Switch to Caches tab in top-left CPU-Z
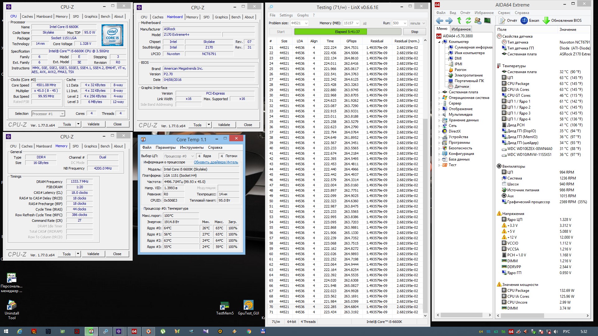598x336 pixels. (27, 16)
